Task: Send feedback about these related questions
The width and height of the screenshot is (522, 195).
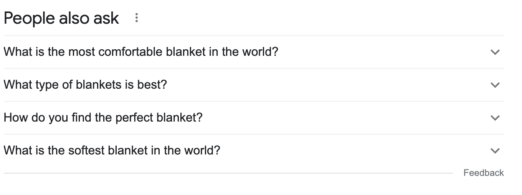Action: (x=483, y=173)
